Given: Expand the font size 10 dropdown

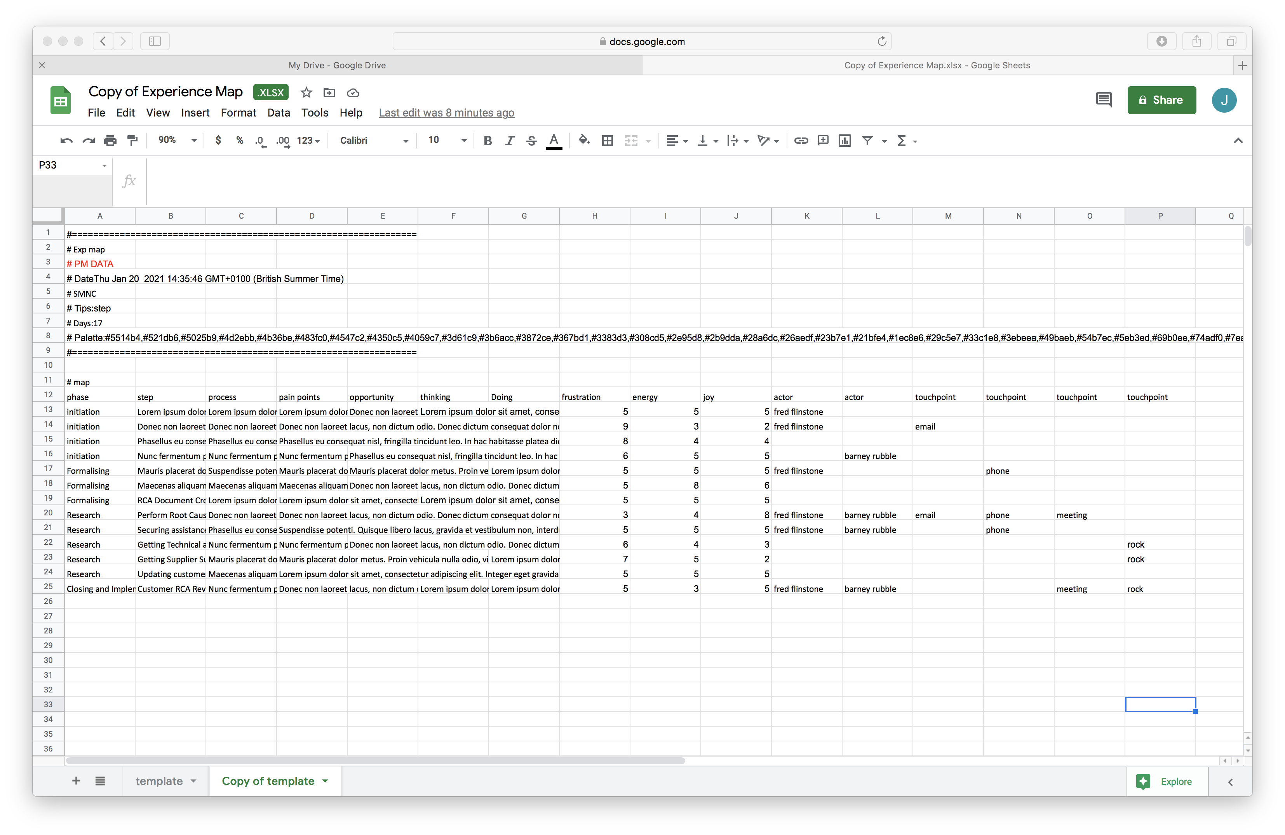Looking at the screenshot, I should click(446, 140).
